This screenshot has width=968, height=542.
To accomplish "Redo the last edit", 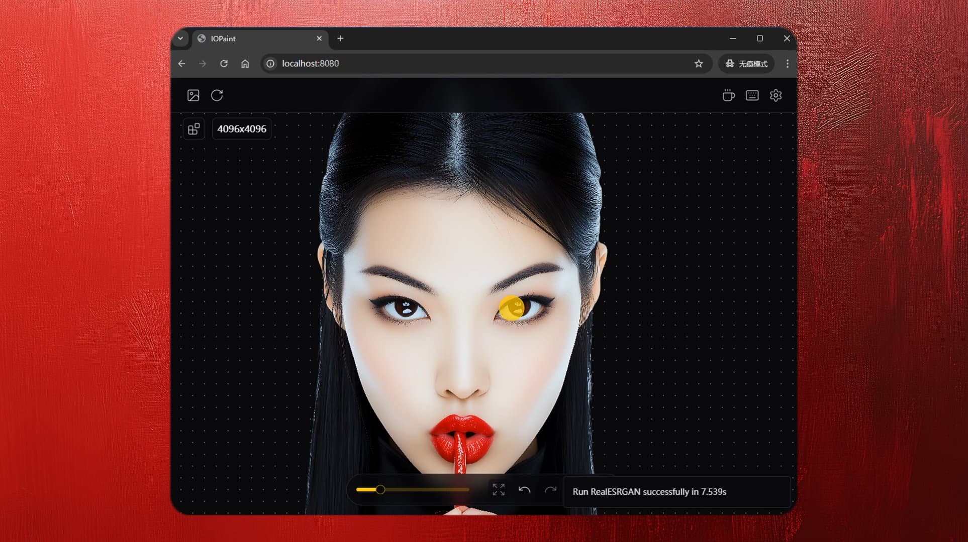I will pyautogui.click(x=550, y=490).
